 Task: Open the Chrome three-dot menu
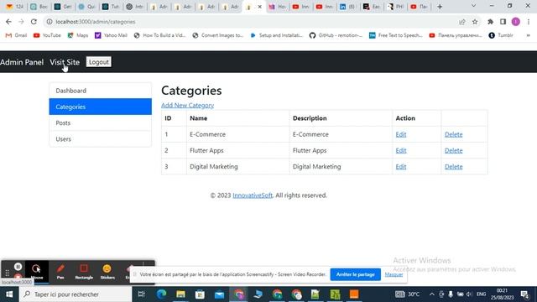point(529,22)
